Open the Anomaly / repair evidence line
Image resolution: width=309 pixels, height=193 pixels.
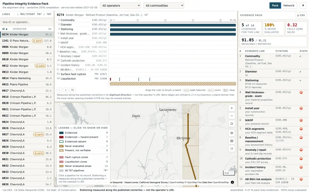pos(274,152)
